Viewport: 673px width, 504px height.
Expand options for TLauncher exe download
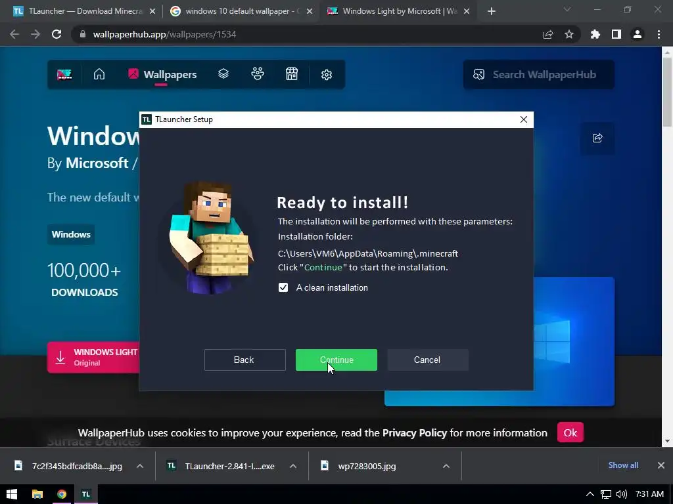pos(293,466)
